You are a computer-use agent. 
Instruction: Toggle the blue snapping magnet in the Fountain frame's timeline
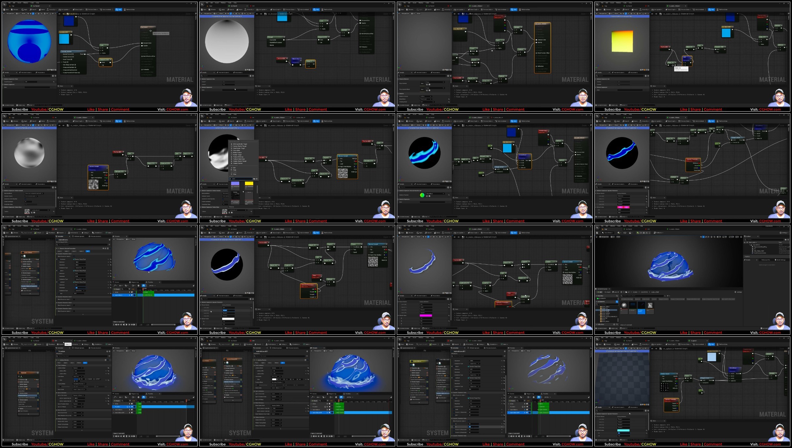tap(143, 397)
